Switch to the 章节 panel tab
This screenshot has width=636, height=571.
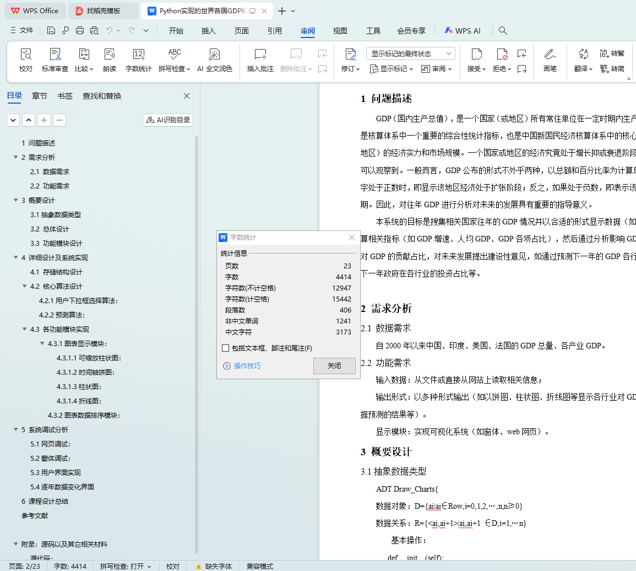point(39,96)
